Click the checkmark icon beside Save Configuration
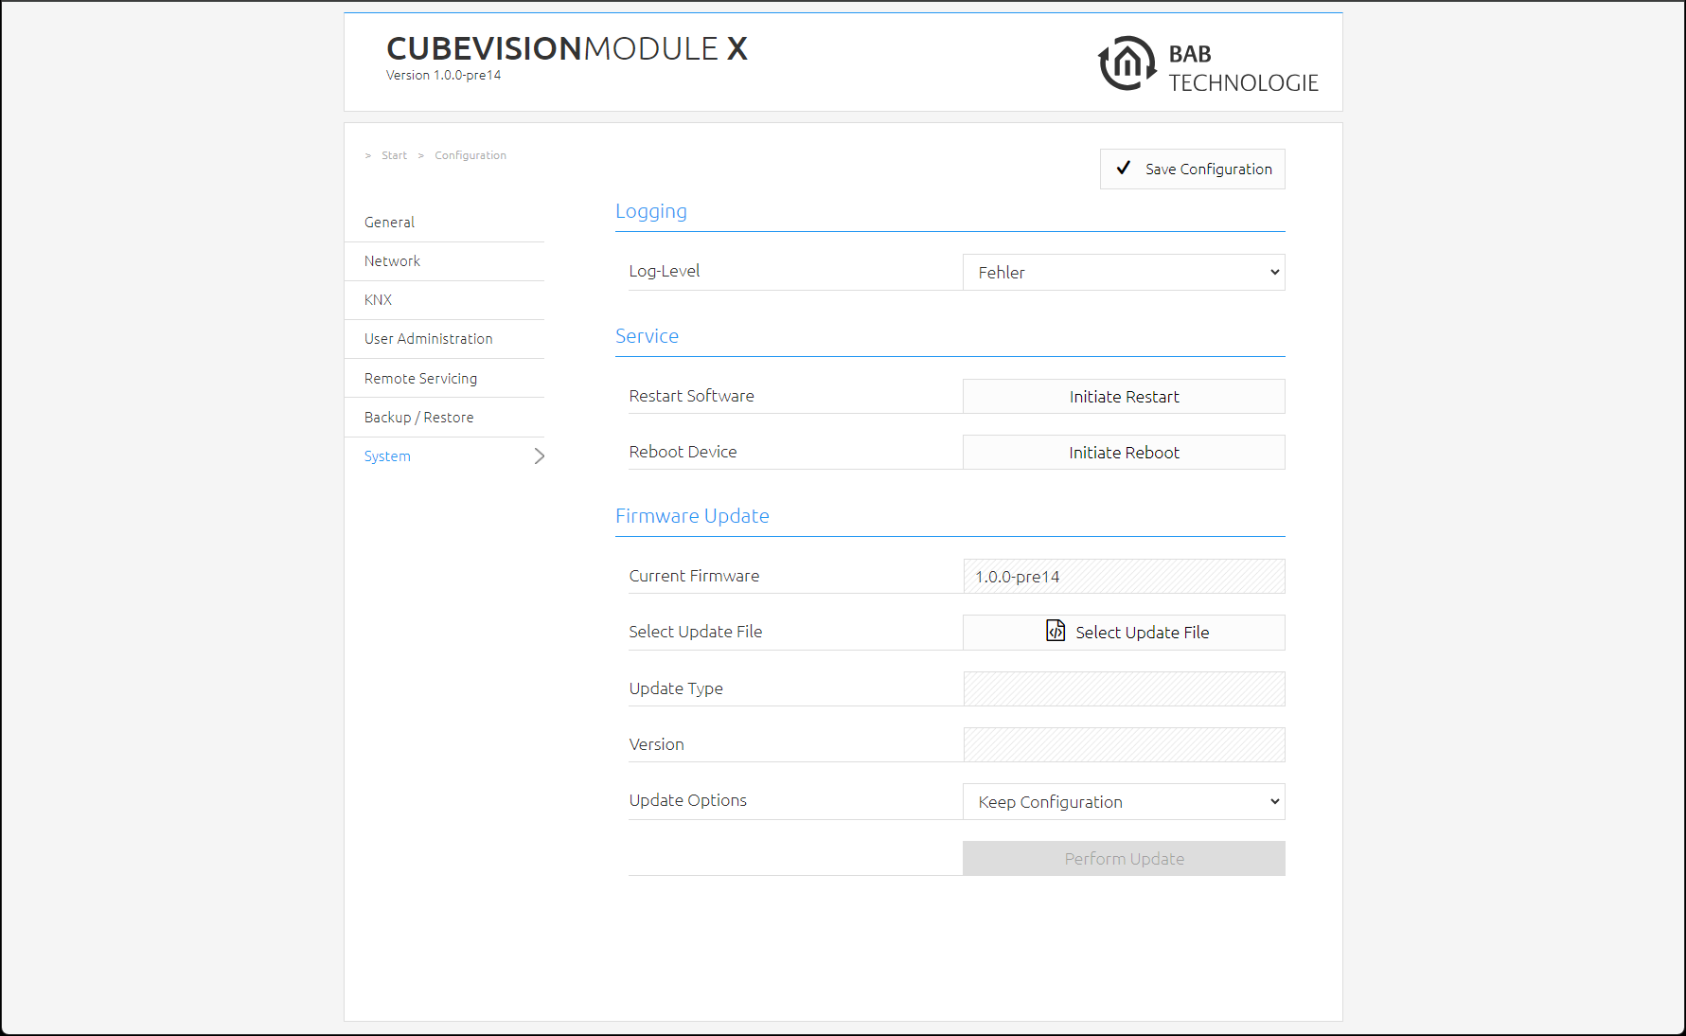This screenshot has width=1686, height=1036. click(x=1124, y=168)
